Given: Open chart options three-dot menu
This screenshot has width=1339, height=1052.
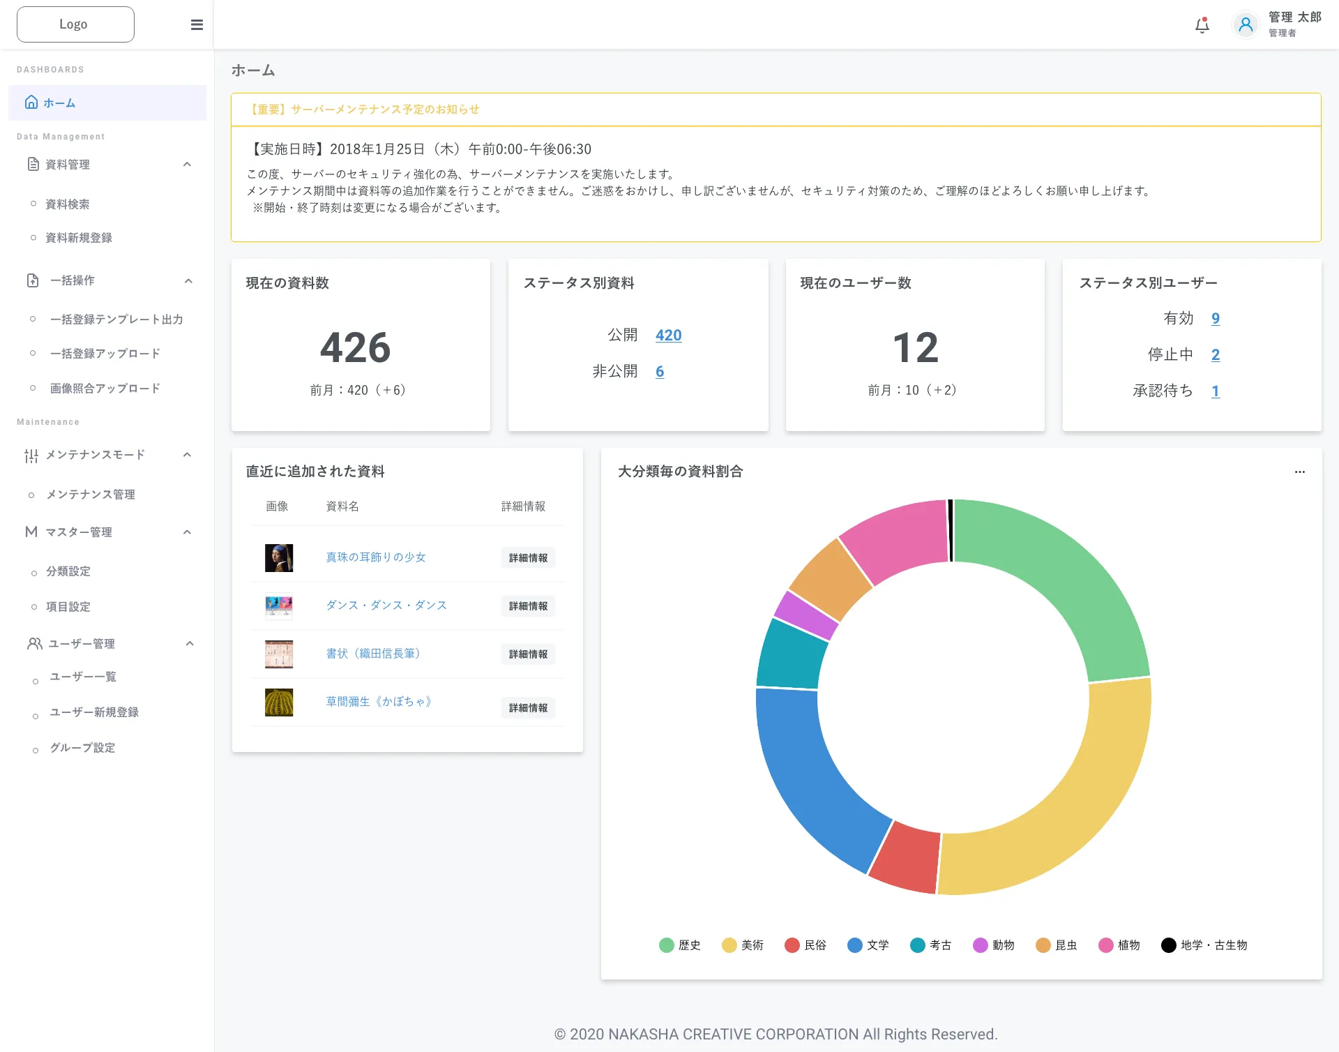Looking at the screenshot, I should 1300,472.
